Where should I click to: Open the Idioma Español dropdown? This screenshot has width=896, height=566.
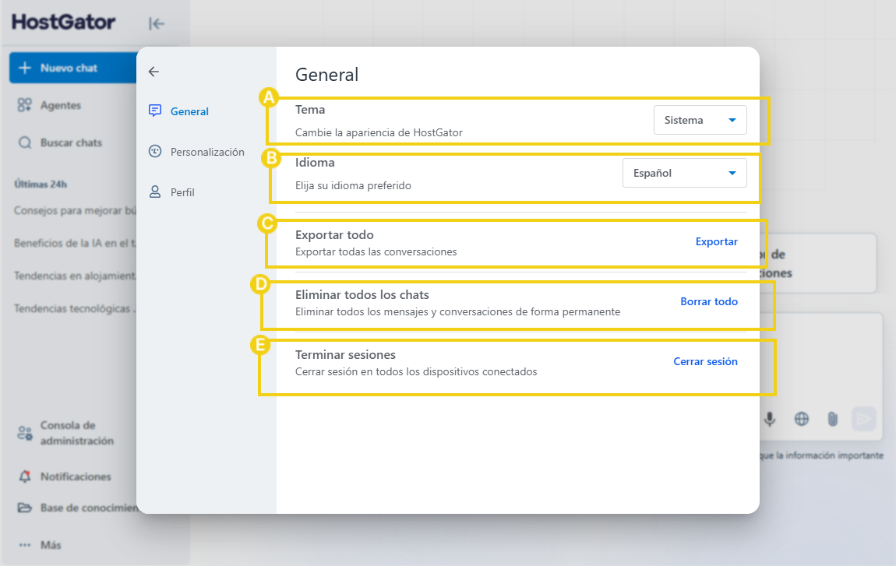tap(685, 173)
